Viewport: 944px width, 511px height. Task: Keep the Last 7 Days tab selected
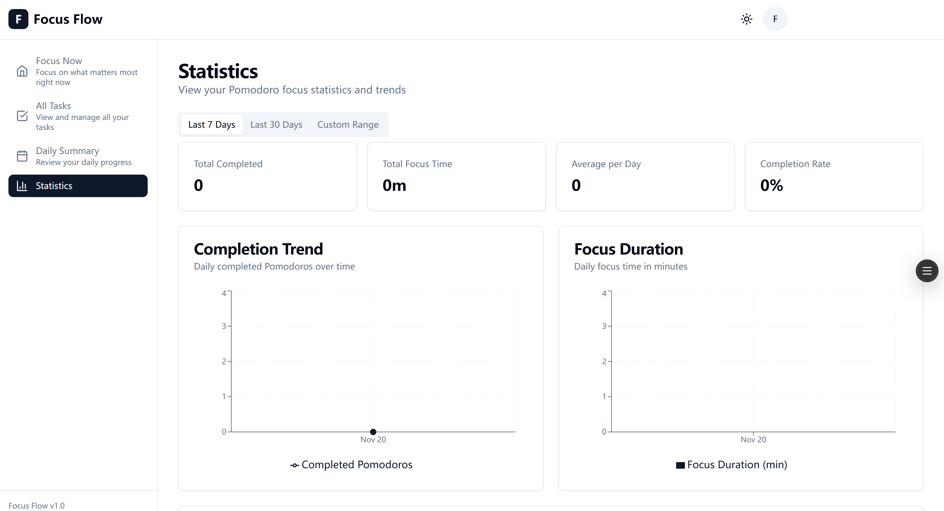pyautogui.click(x=211, y=124)
